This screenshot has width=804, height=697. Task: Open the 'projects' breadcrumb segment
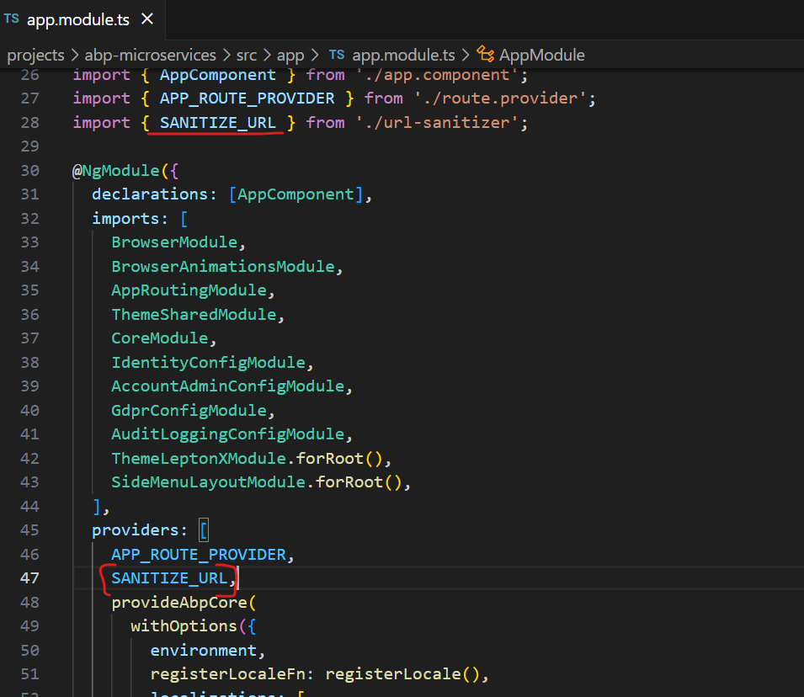pyautogui.click(x=35, y=55)
